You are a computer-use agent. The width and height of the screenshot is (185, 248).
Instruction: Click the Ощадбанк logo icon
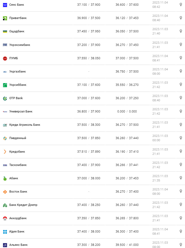[x=5, y=32]
